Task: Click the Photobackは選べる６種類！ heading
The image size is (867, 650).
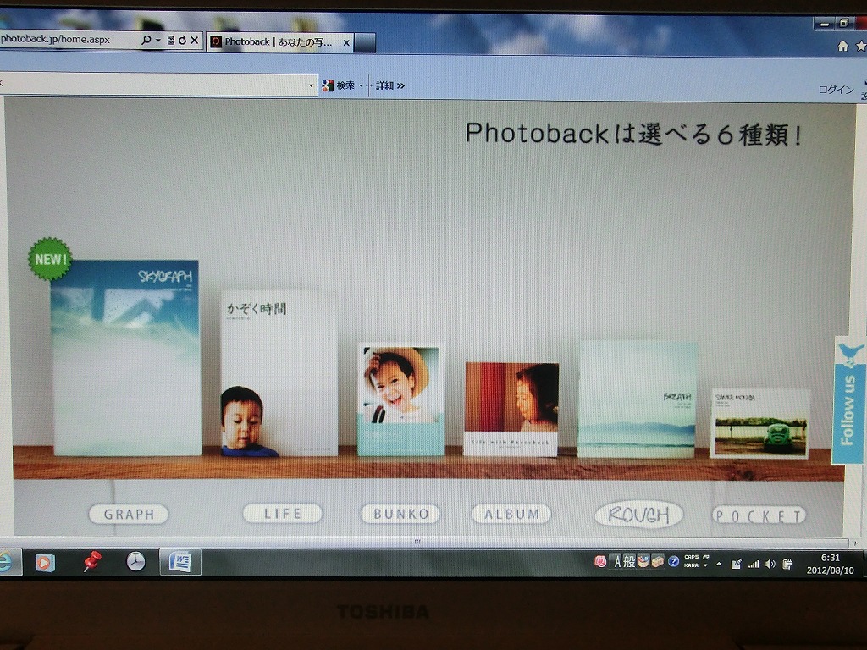Action: click(634, 134)
